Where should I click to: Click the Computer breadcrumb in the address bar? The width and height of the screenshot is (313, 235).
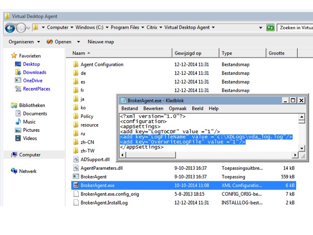coord(57,27)
